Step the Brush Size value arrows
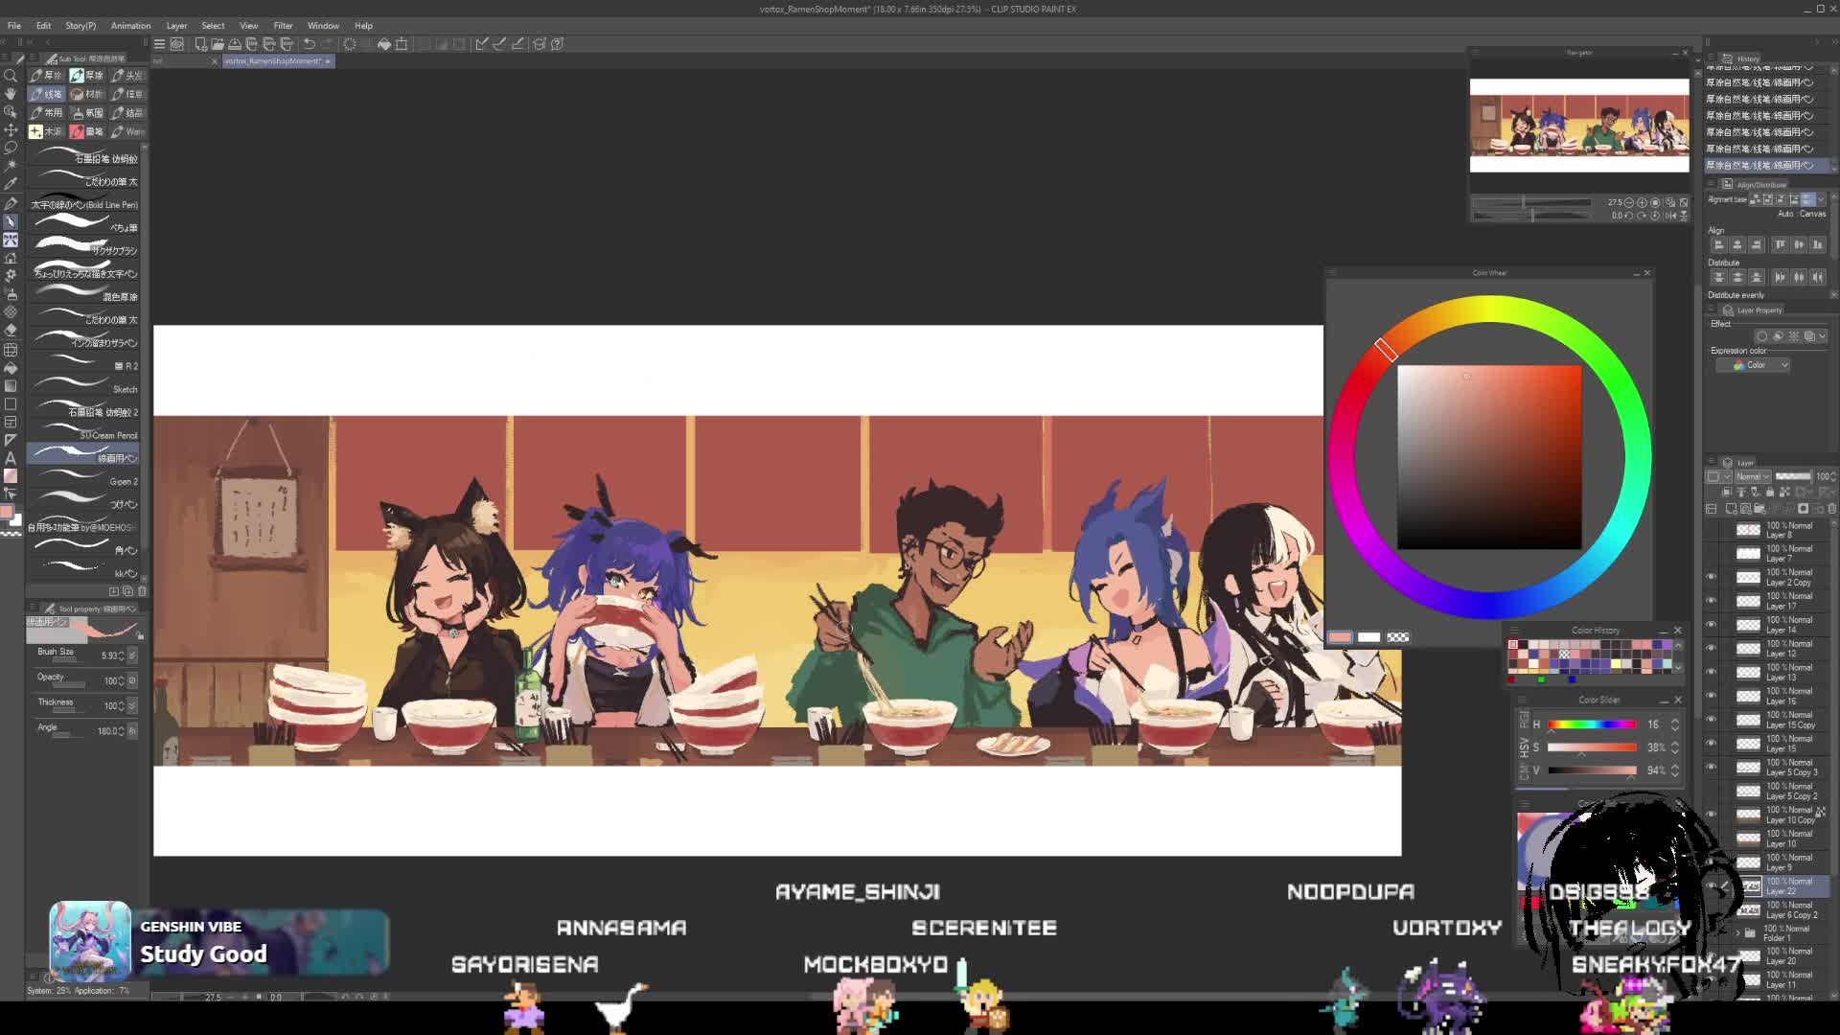1840x1035 pixels. point(121,655)
